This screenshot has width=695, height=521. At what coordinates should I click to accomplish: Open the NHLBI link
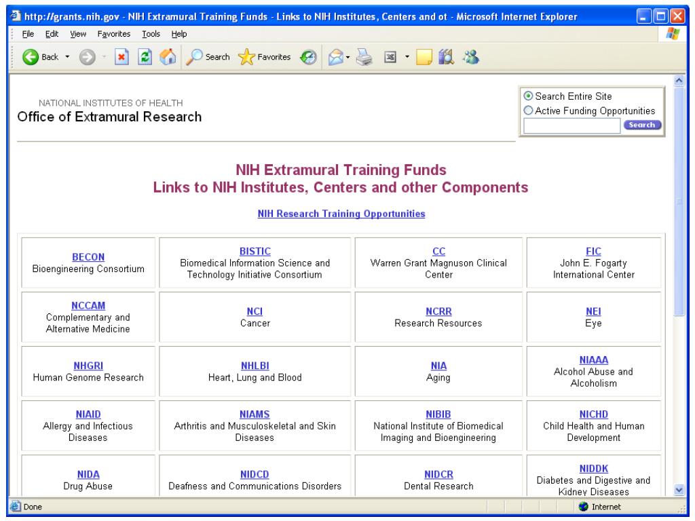(255, 366)
